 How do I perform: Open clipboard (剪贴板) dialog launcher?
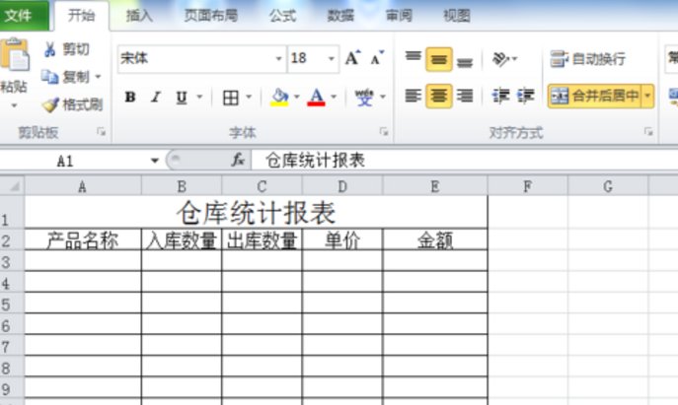pos(102,132)
